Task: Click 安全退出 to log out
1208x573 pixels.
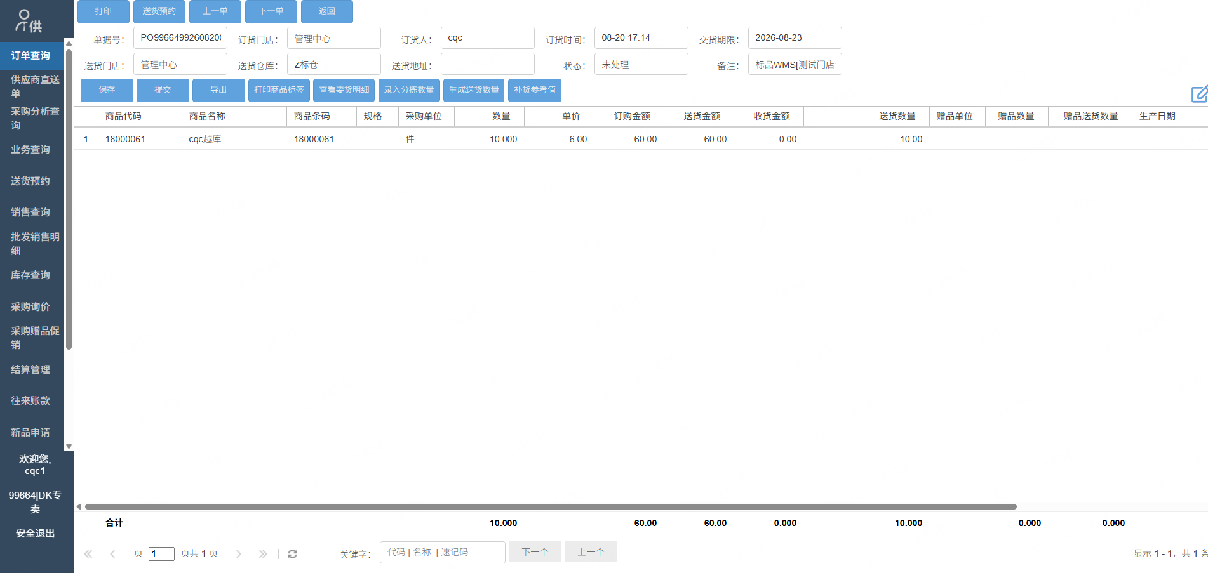Action: [36, 534]
